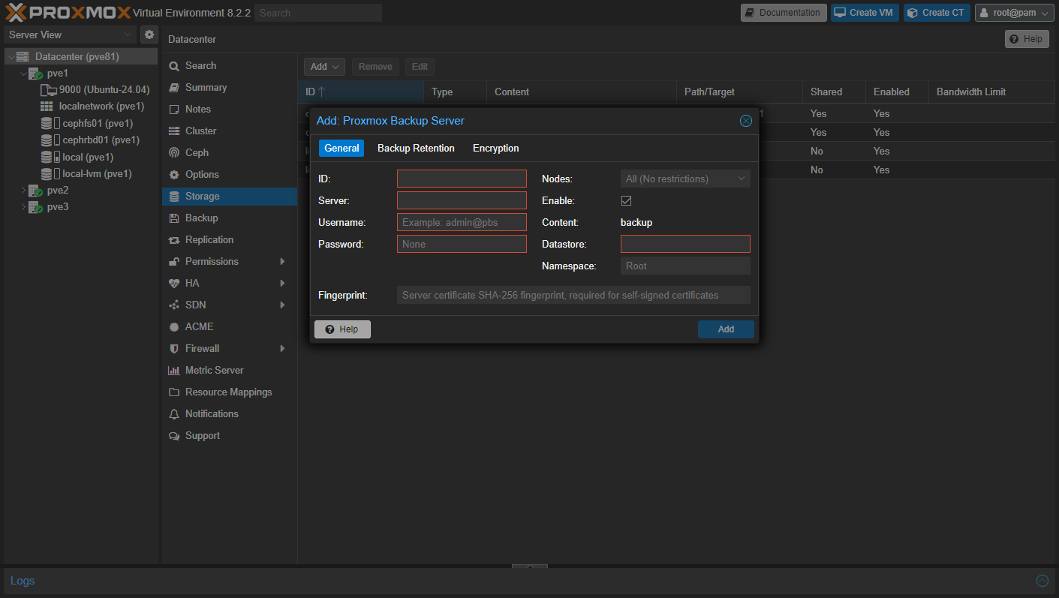The image size is (1059, 598).
Task: Focus the ID input field
Action: (462, 179)
